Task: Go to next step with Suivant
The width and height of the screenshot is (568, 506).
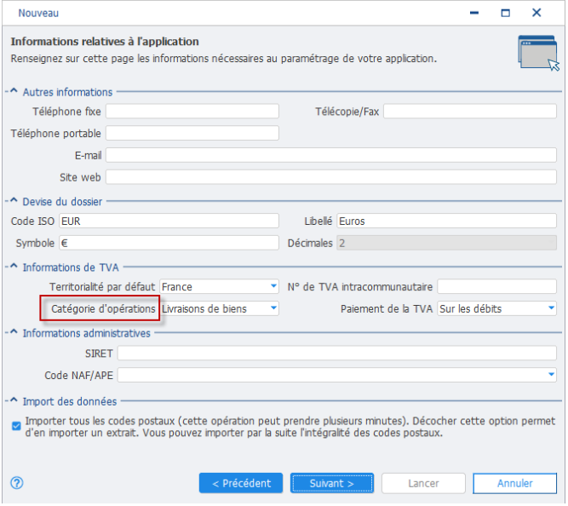Action: 332,484
